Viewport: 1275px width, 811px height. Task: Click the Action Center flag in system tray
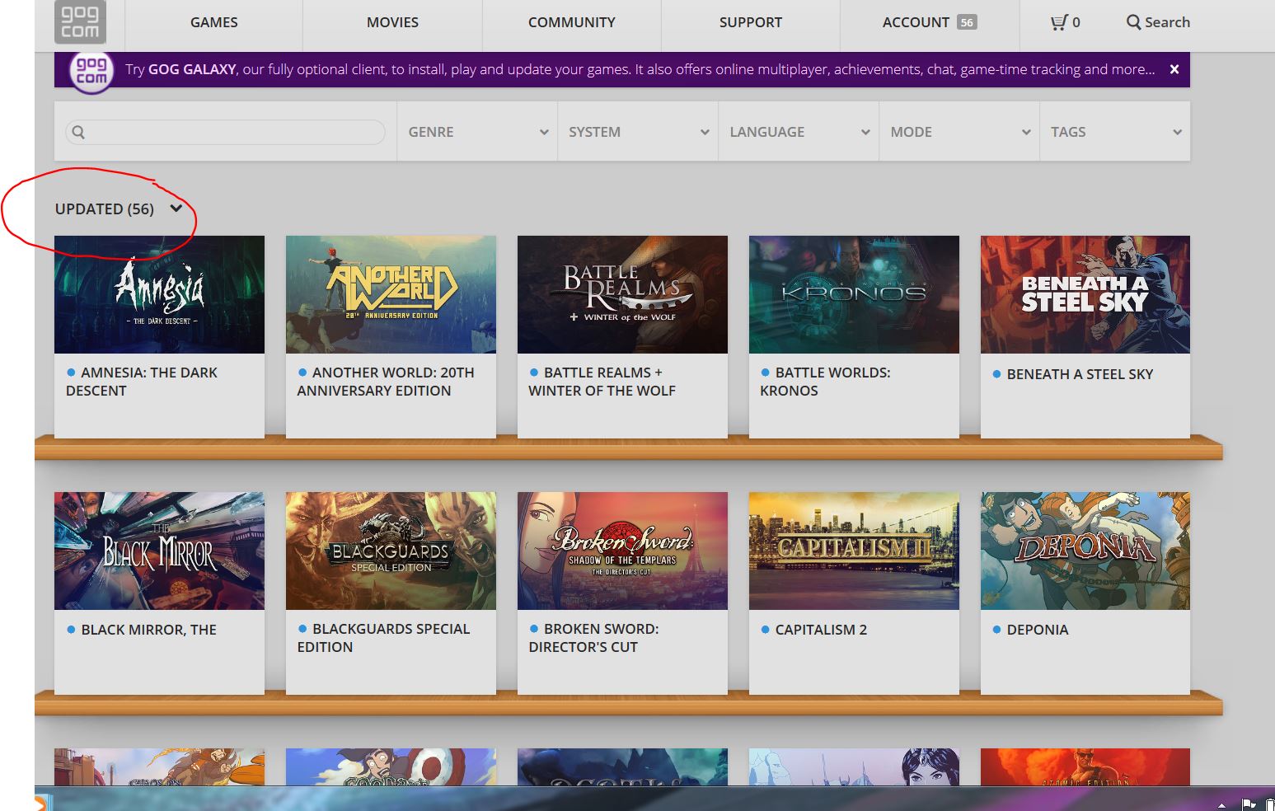click(1249, 804)
